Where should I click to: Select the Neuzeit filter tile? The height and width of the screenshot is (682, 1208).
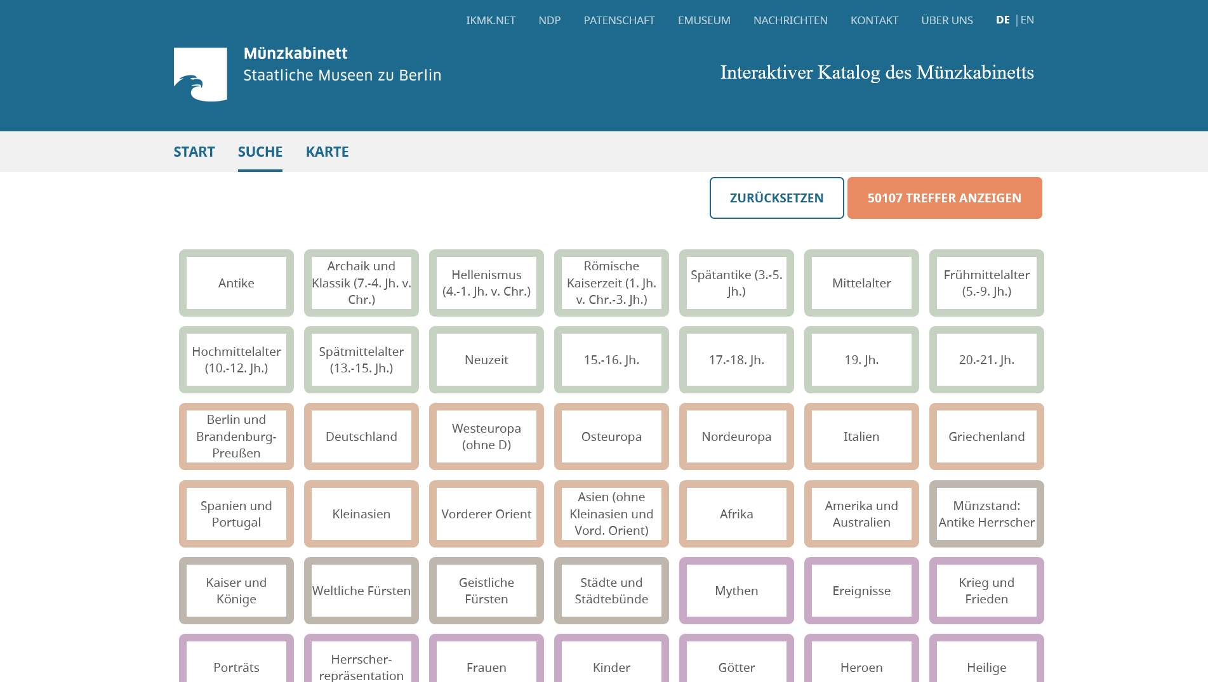click(486, 360)
